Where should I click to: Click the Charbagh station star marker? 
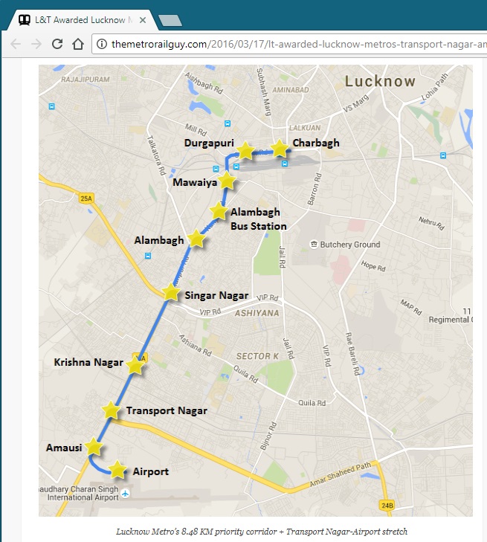pos(280,149)
